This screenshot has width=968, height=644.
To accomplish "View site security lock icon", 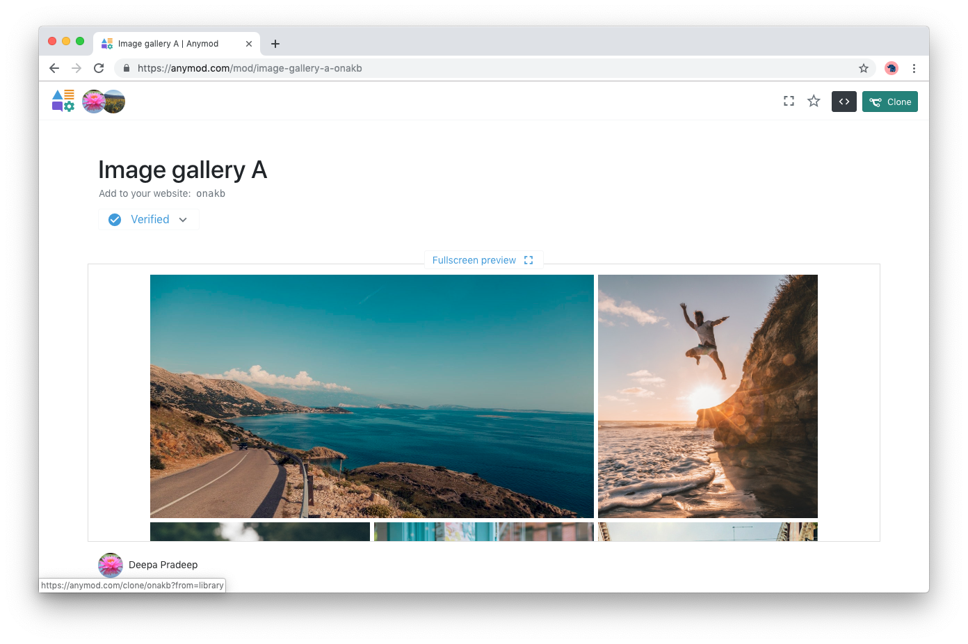I will click(x=127, y=68).
